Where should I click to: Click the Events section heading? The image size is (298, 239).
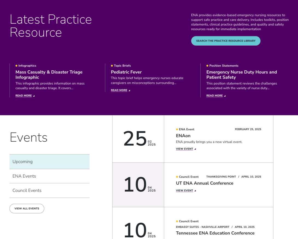click(28, 137)
